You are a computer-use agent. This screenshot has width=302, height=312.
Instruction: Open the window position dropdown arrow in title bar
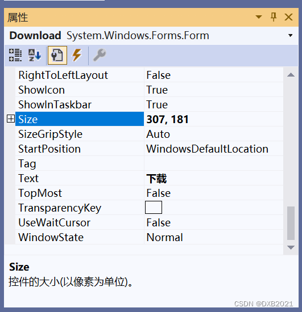click(259, 17)
